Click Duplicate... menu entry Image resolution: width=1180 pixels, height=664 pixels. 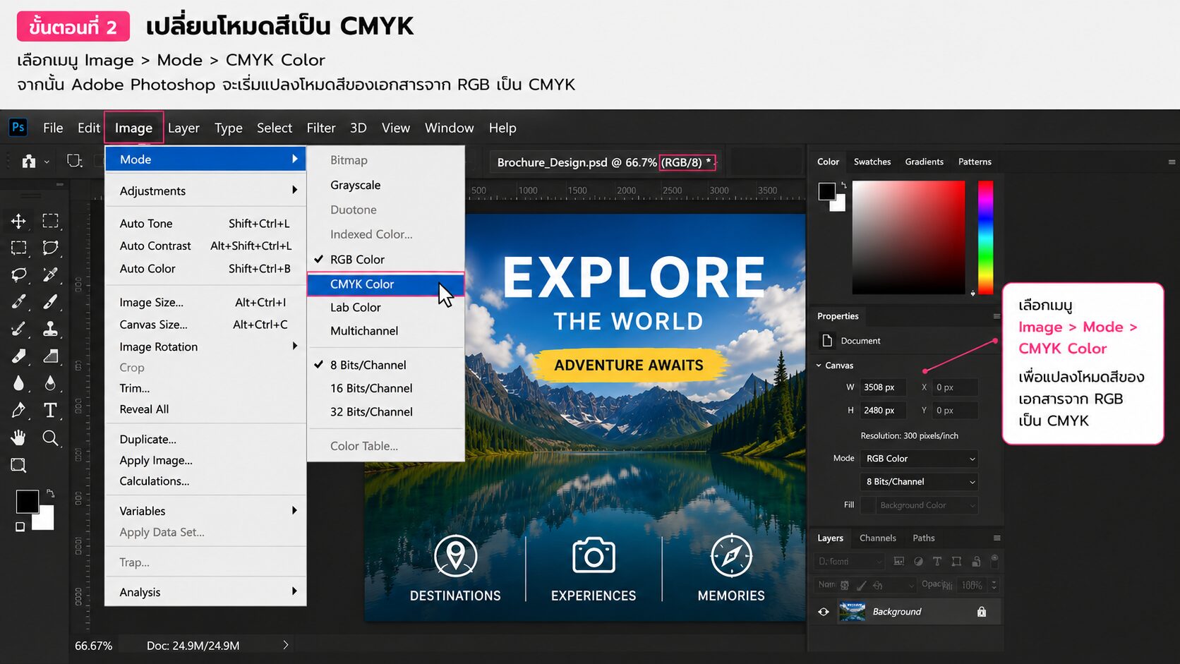point(205,439)
